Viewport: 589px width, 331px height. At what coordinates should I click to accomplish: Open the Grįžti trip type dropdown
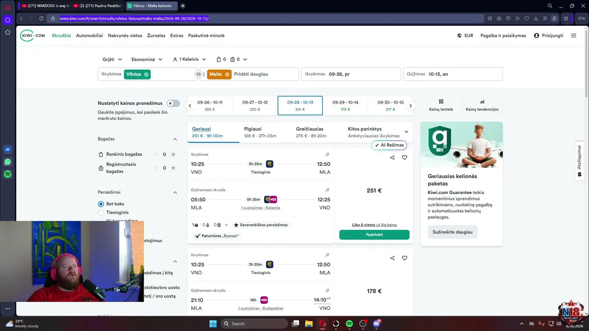point(112,59)
